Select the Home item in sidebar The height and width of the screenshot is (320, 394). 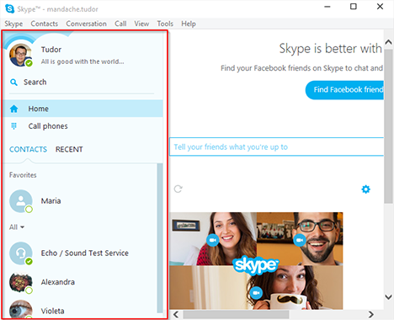point(83,109)
